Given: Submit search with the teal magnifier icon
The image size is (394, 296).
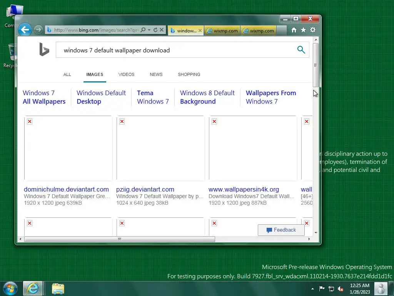Looking at the screenshot, I should tap(301, 50).
